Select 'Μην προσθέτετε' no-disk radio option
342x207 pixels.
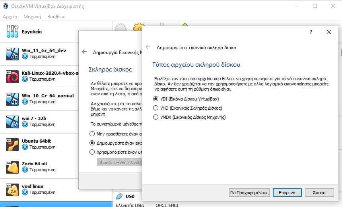[92, 134]
